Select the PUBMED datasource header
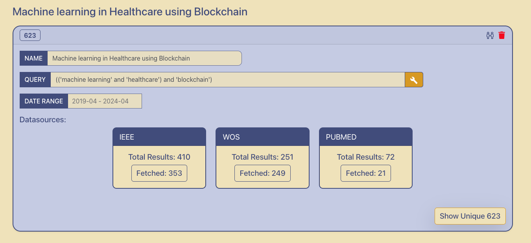Screen dimensions: 531x243 point(366,137)
